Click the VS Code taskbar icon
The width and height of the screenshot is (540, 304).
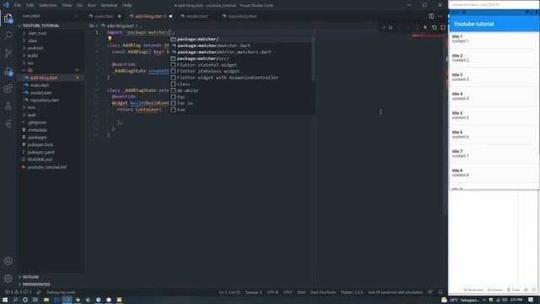[x=67, y=300]
